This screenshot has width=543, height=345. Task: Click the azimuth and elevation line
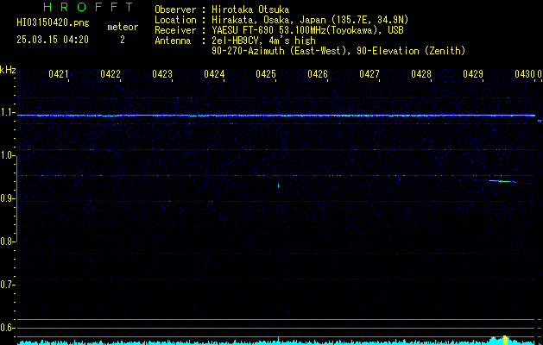tap(338, 51)
